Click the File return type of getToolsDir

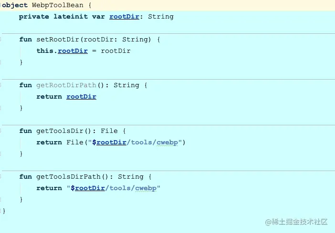(x=109, y=131)
